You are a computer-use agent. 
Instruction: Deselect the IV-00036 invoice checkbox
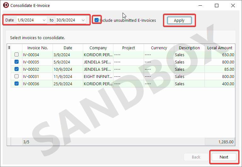(16, 84)
